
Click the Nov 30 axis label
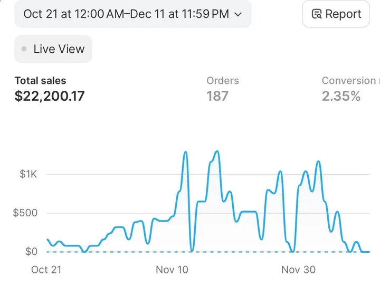(298, 270)
